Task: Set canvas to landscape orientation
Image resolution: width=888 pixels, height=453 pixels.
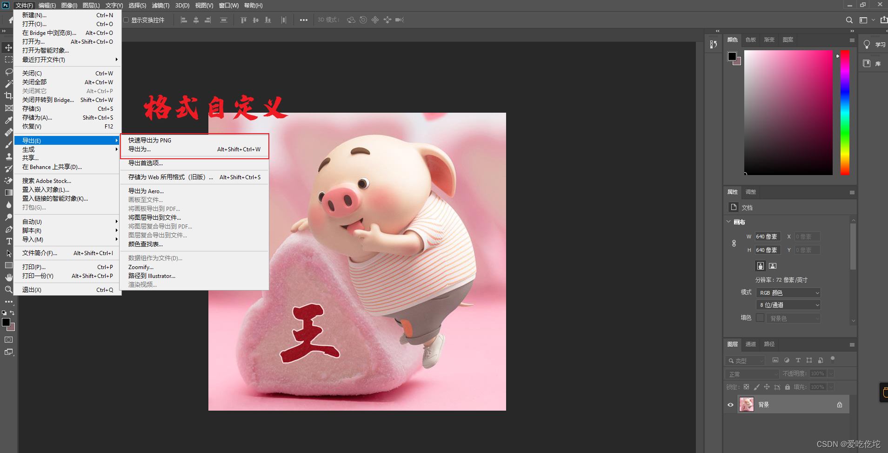Action: (x=772, y=266)
